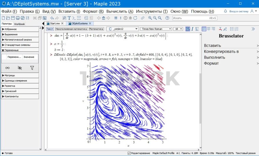Click the text color icon
The width and height of the screenshot is (259, 156).
pos(220,29)
